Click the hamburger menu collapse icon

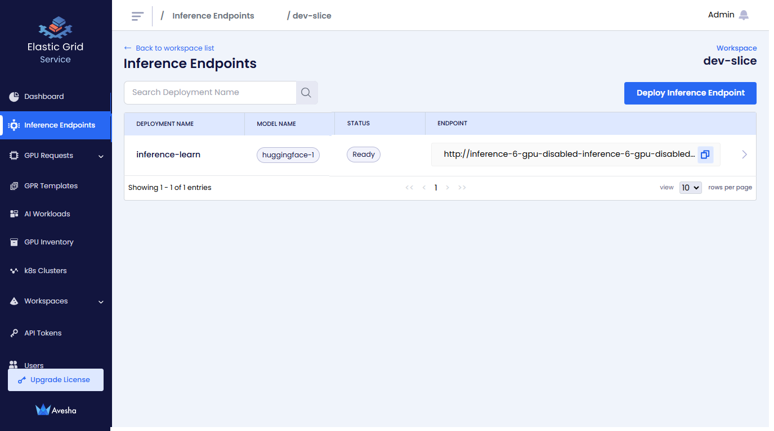tap(137, 16)
